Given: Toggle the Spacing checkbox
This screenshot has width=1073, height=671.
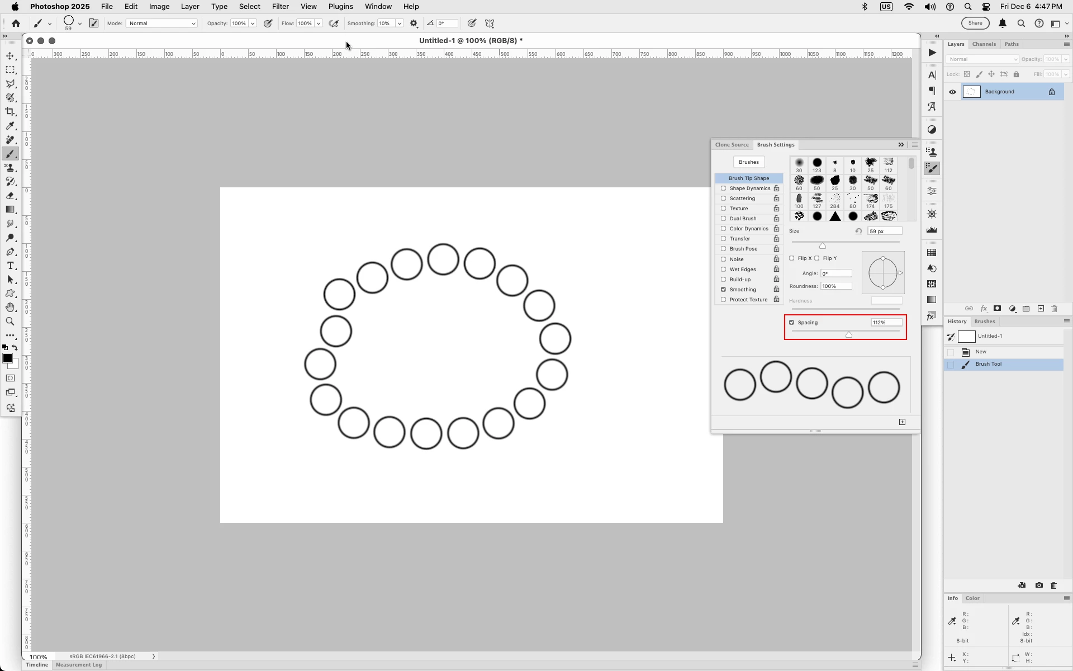Looking at the screenshot, I should click(791, 323).
